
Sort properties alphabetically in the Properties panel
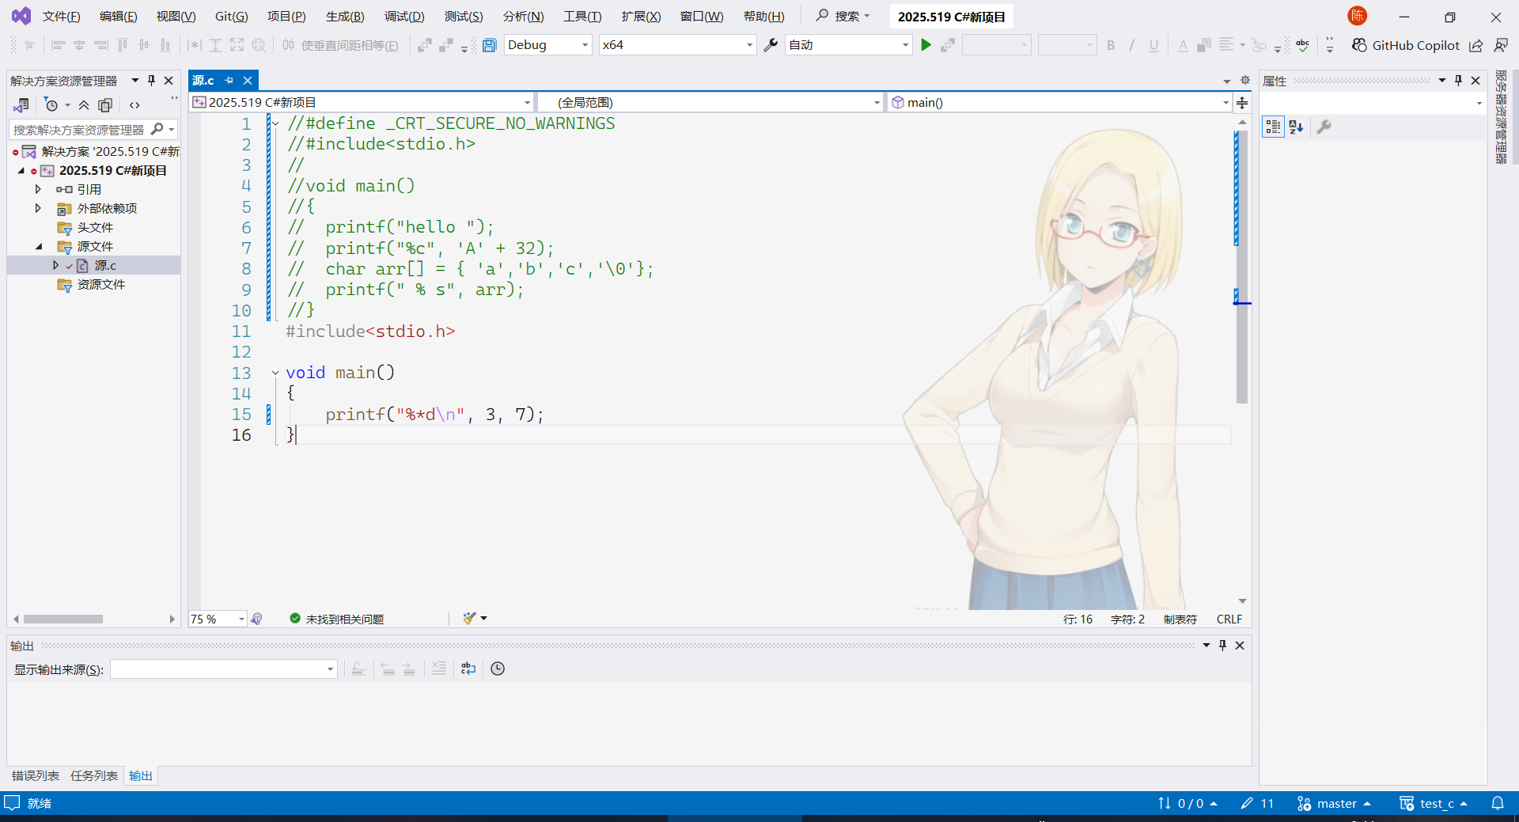pyautogui.click(x=1296, y=127)
